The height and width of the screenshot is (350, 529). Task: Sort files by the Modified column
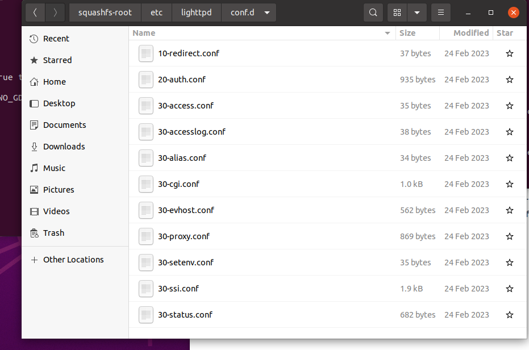tap(470, 33)
